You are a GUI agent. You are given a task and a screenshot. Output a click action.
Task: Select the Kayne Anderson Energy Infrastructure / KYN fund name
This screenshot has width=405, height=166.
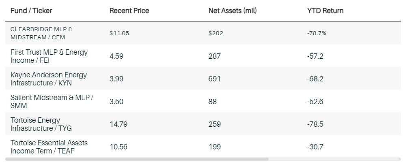pos(49,79)
